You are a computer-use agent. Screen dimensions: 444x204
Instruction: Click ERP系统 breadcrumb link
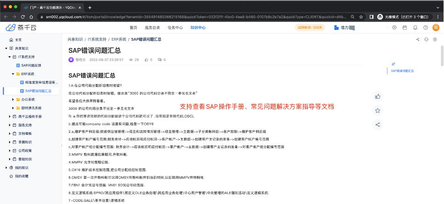point(119,39)
